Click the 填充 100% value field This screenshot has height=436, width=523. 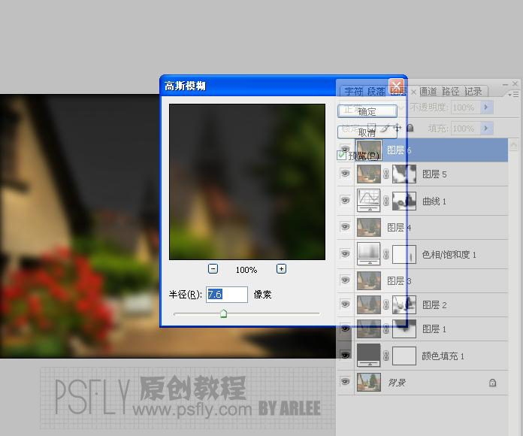(466, 128)
